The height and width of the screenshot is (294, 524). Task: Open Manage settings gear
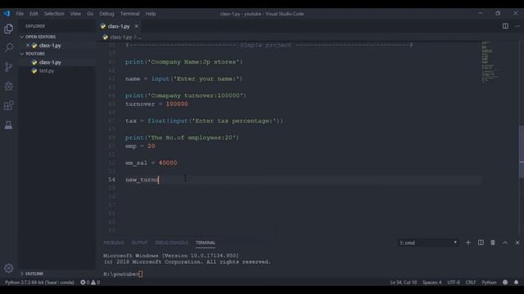(9, 268)
